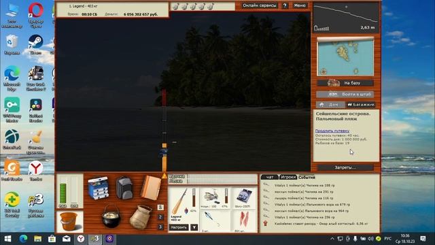Screen dimensions: 435x245
Task: Expand the dropdown arrow next to Настроить
Action: tap(194, 227)
